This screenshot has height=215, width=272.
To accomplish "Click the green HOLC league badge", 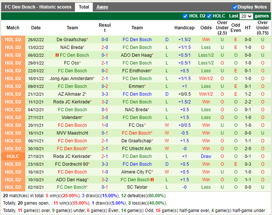I will (13, 156).
